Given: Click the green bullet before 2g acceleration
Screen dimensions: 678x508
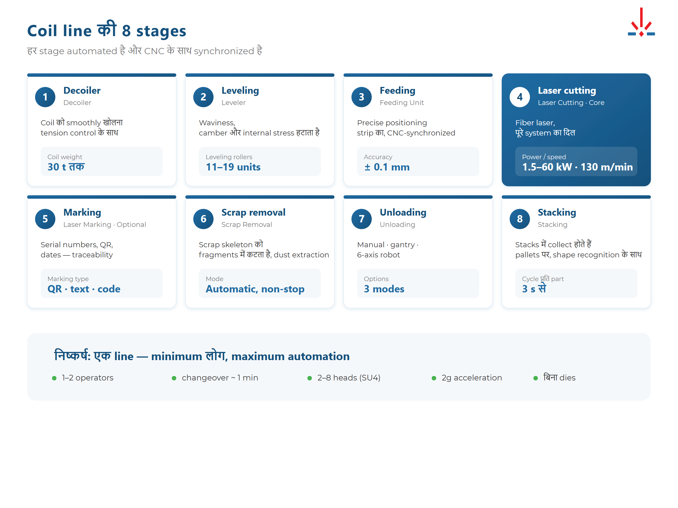Looking at the screenshot, I should click(434, 378).
